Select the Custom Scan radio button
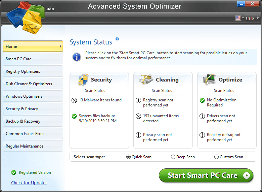Screen dimensions: 262x192 pos(216,157)
